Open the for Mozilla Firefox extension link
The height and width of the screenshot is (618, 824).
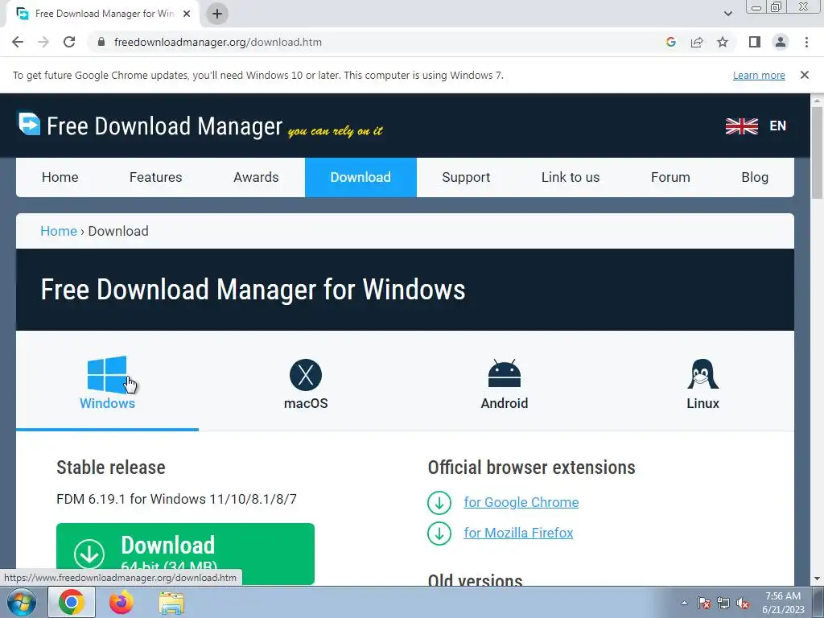point(518,533)
